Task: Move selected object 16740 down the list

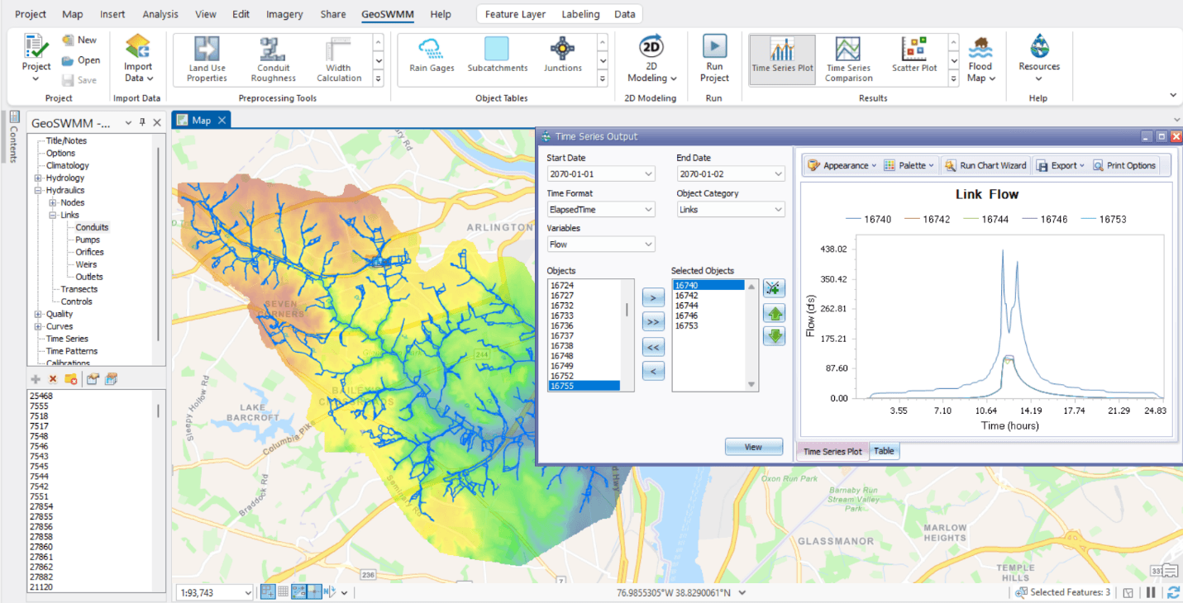Action: [774, 336]
